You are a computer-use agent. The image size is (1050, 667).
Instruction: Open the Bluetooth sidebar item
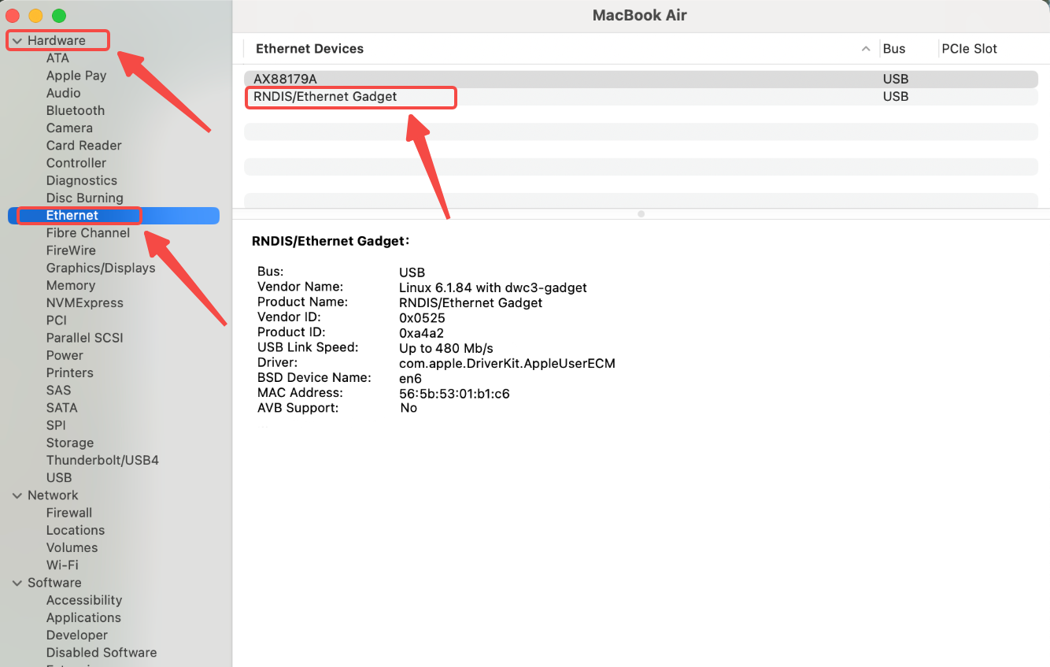click(76, 111)
